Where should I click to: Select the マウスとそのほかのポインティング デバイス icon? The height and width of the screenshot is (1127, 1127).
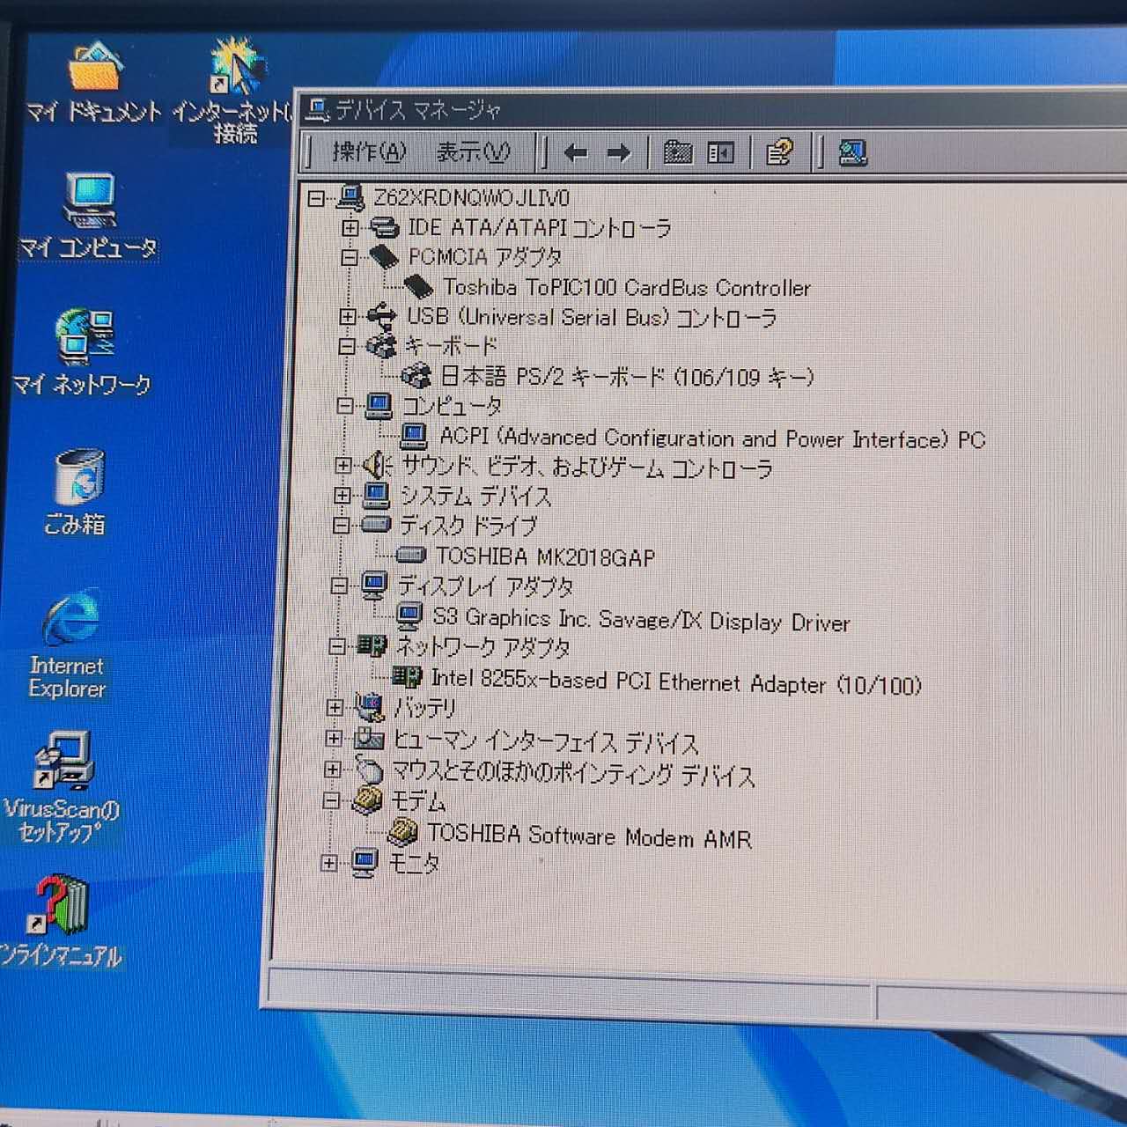click(369, 770)
